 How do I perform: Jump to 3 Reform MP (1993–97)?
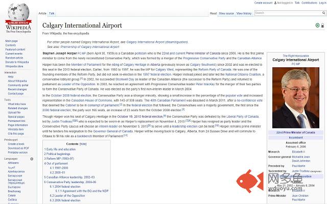click(59, 159)
